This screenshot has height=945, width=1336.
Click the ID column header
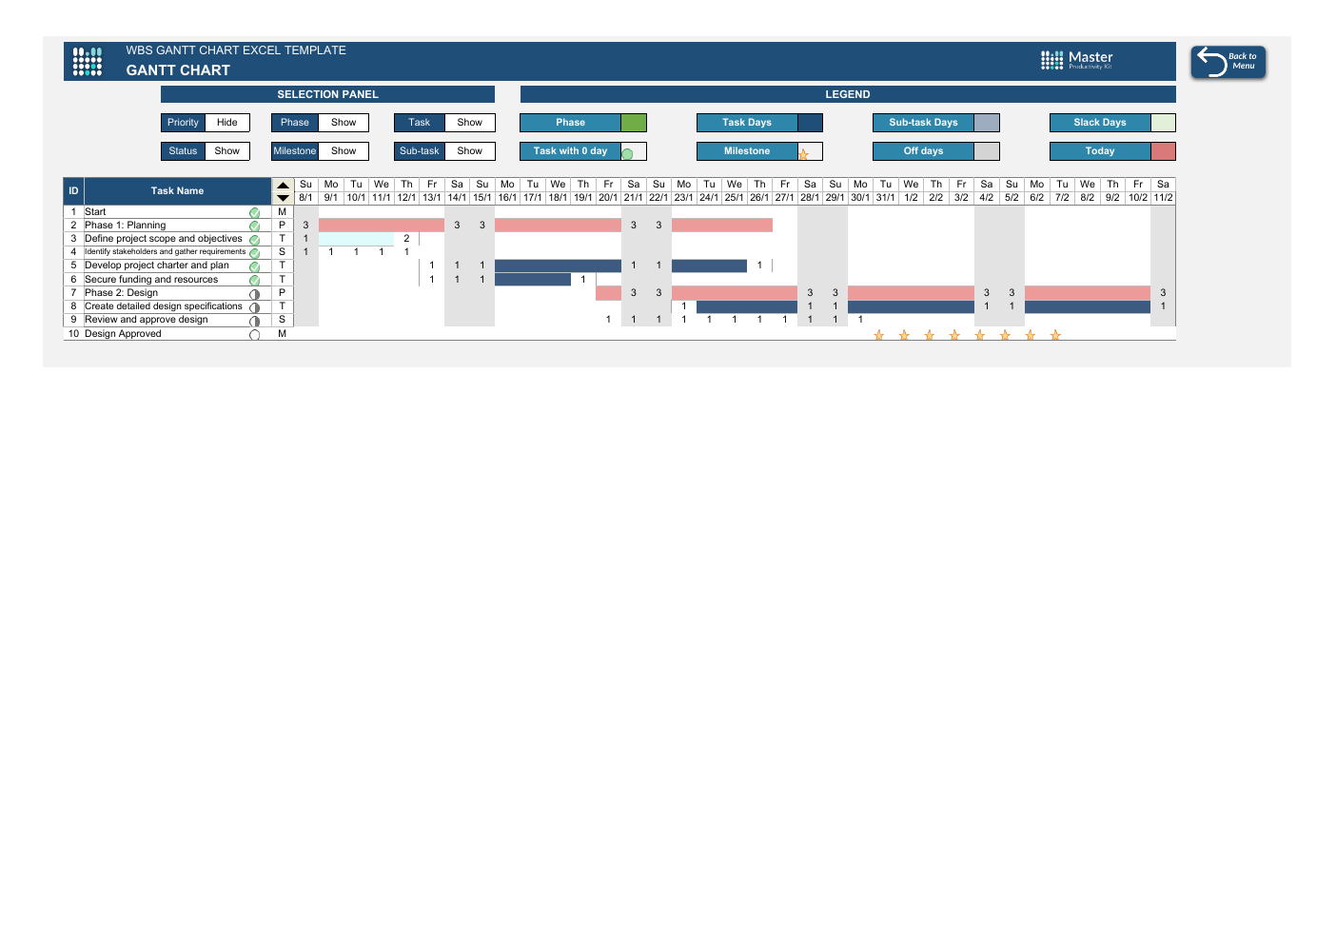pos(73,191)
